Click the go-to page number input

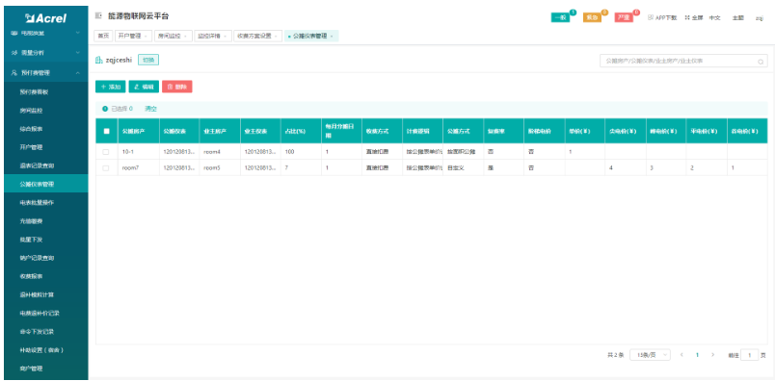coord(749,355)
